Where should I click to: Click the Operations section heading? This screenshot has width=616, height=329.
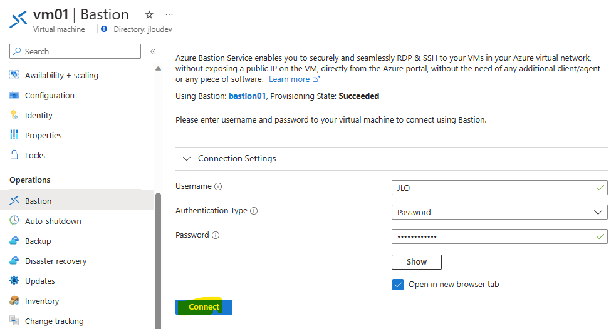point(30,180)
